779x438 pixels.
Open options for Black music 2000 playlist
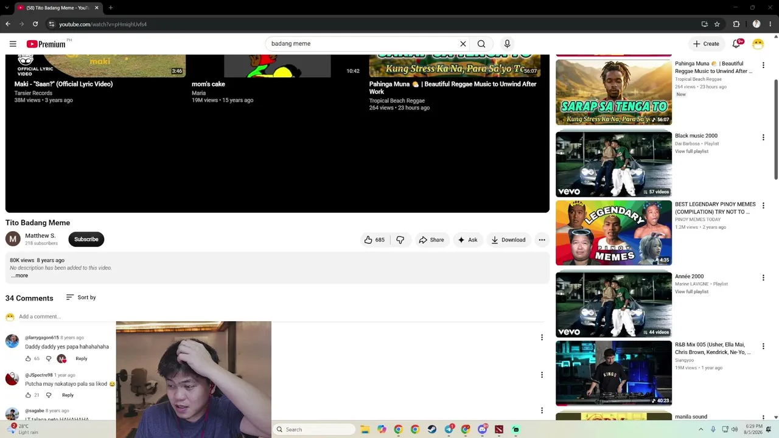[x=763, y=137]
